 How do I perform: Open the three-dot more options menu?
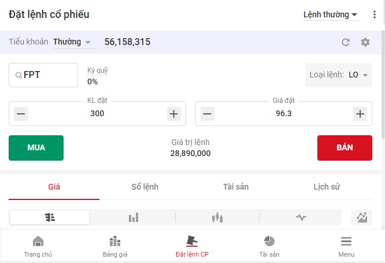pyautogui.click(x=374, y=15)
